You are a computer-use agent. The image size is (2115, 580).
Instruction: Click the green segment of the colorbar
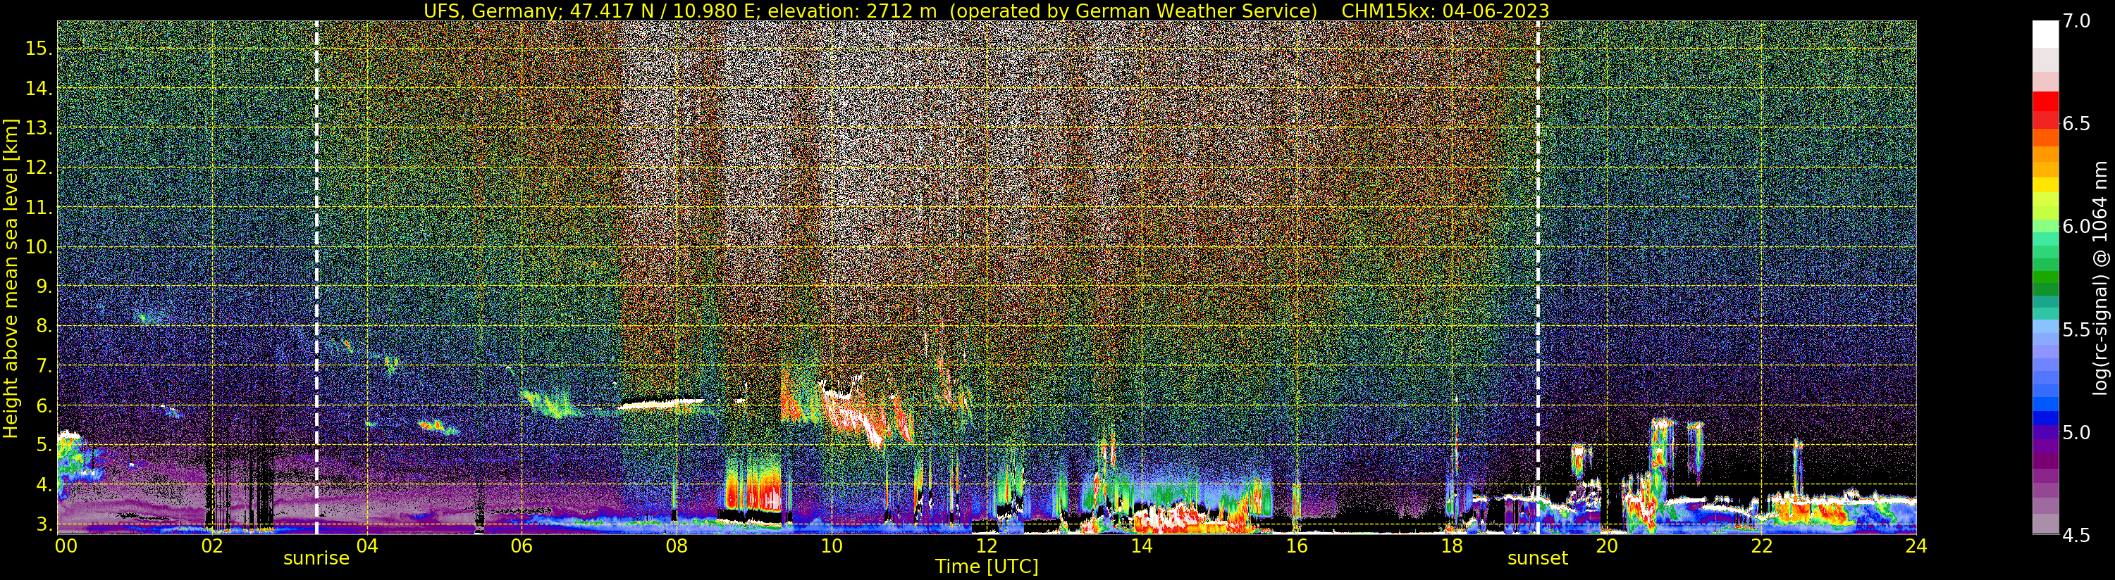coord(2045,279)
